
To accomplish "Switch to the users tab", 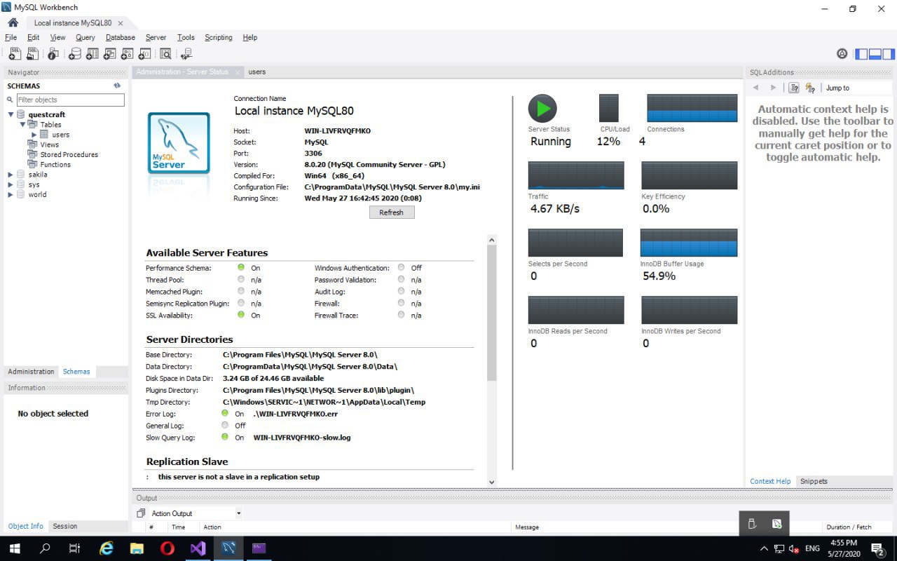I will click(256, 72).
